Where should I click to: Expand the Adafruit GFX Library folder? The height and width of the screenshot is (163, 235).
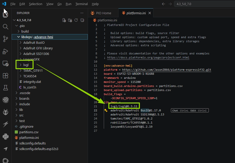[x=49, y=48]
